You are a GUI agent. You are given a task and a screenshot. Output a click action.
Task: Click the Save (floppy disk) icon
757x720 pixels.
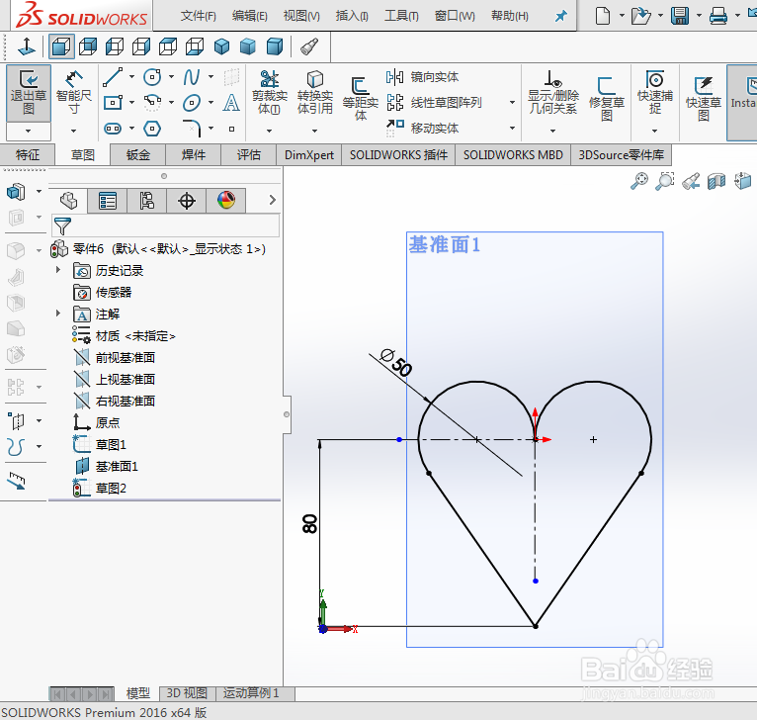click(680, 16)
